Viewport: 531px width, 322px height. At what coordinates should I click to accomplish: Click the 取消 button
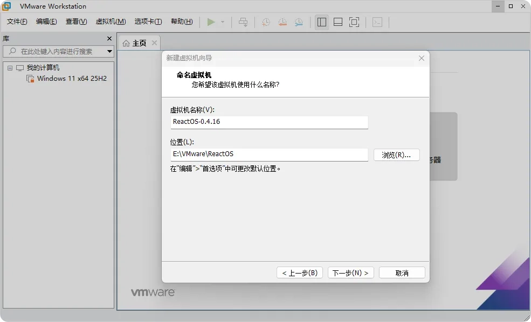click(x=402, y=273)
